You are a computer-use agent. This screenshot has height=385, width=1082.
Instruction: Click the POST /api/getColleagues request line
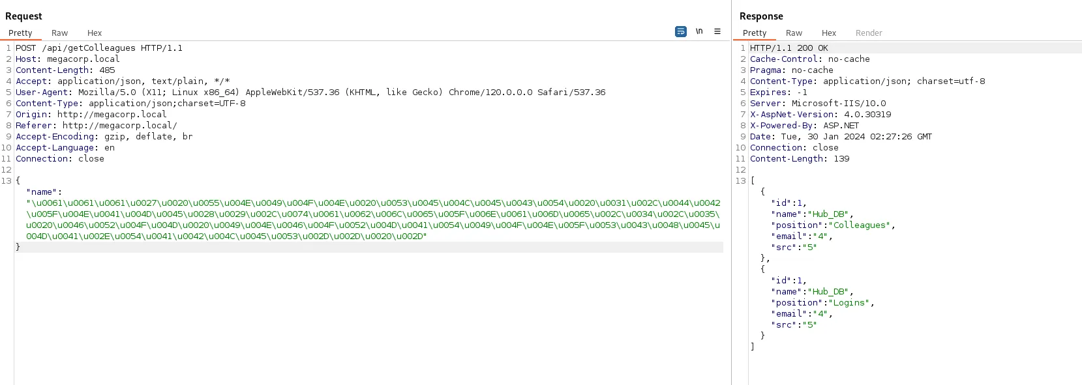99,48
